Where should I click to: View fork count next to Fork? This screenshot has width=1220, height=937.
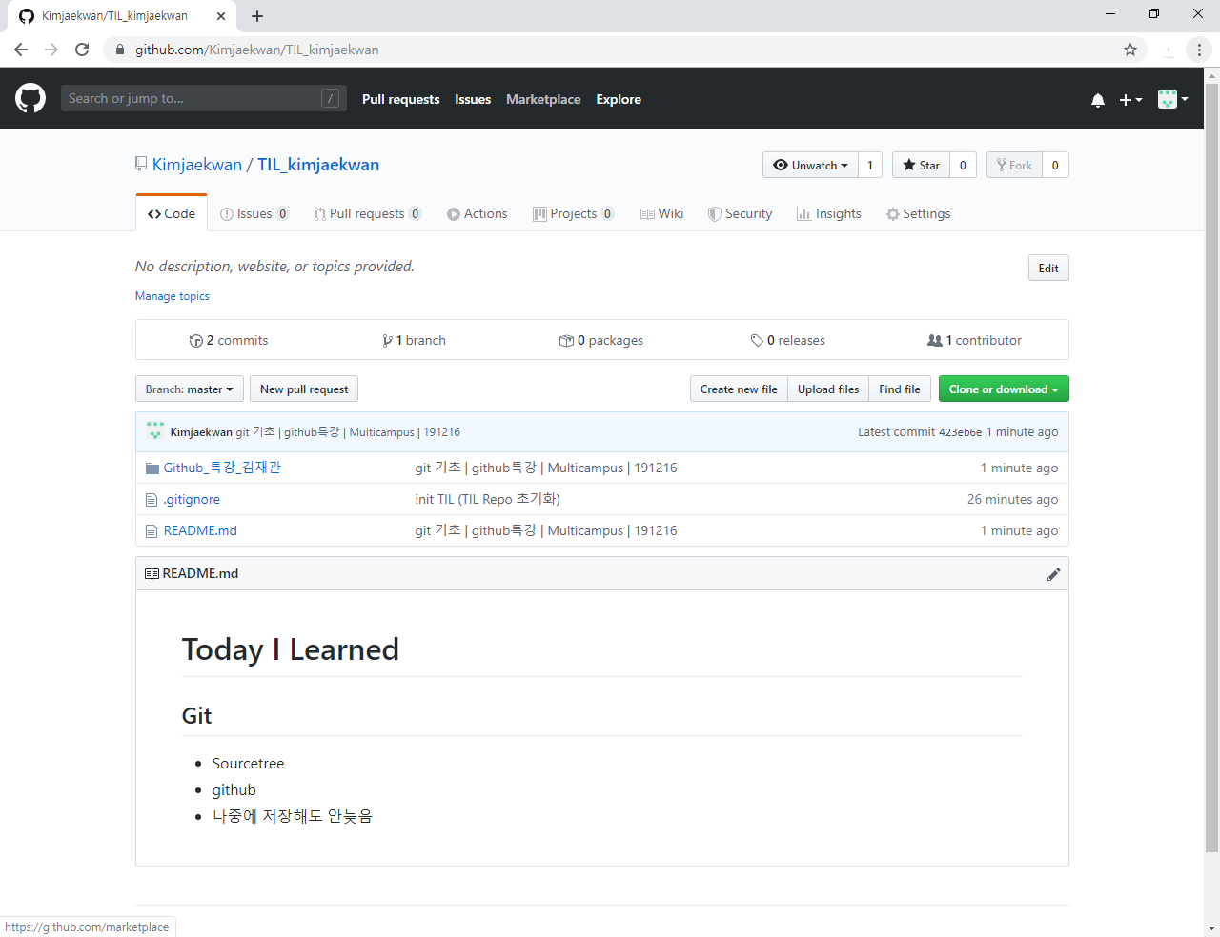[x=1055, y=165]
